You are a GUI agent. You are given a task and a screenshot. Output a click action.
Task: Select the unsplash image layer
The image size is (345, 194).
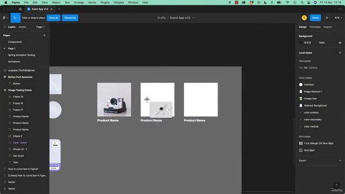[x=21, y=71]
